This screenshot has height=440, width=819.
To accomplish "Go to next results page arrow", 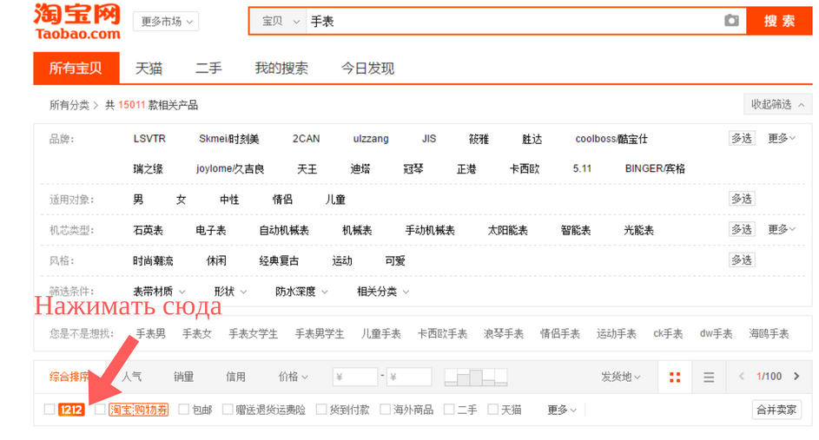I will (796, 377).
